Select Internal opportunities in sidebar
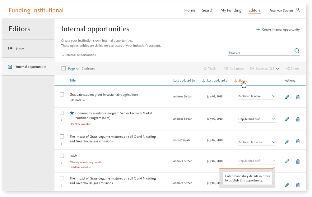312x197 pixels. click(x=28, y=67)
